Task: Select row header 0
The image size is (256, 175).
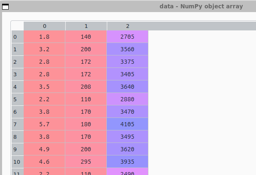Action: click(x=17, y=37)
